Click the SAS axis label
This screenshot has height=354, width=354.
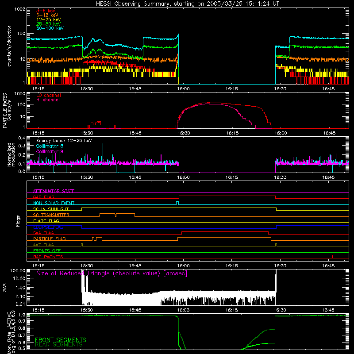click(5, 288)
